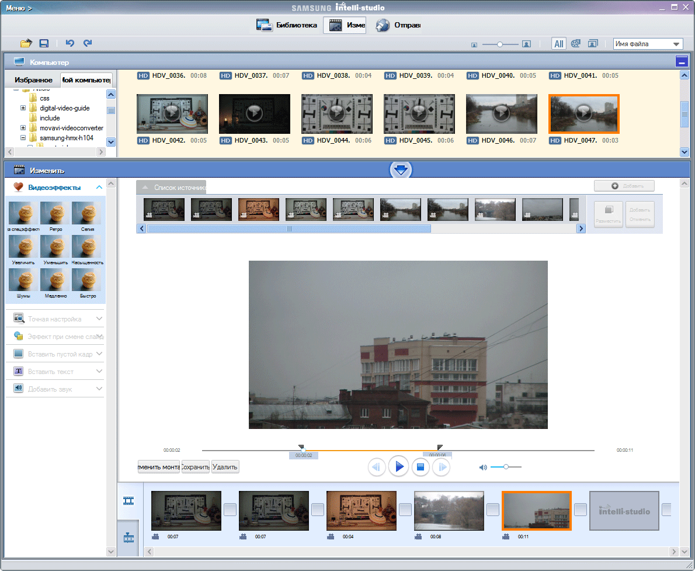Toggle transition box after the selected 00:11 clip

[581, 510]
